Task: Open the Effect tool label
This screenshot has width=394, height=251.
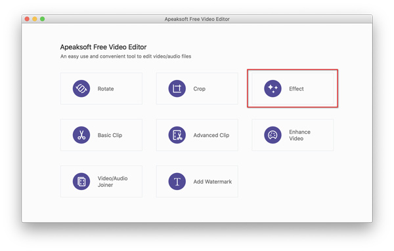Action: (x=296, y=88)
